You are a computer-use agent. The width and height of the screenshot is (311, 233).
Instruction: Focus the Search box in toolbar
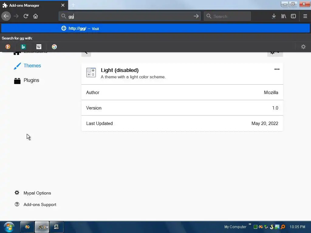pos(227,16)
